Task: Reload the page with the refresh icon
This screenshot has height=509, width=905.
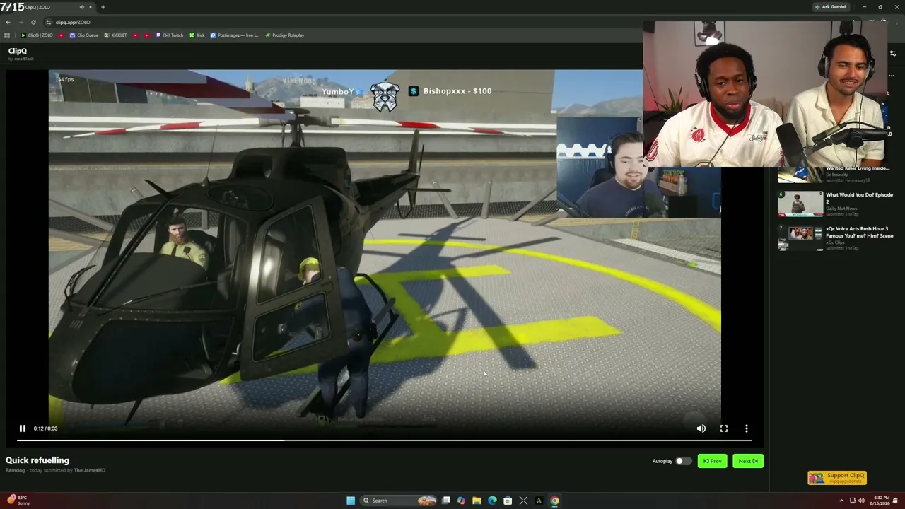Action: 33,22
